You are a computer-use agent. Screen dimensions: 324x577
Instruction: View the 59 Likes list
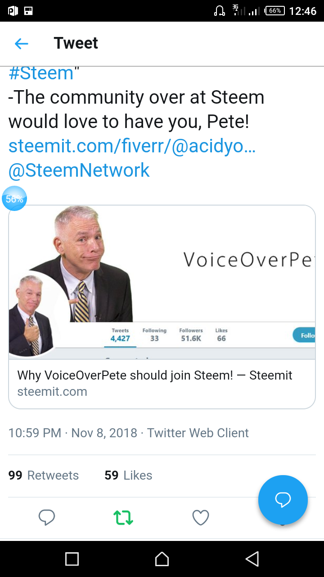[128, 475]
